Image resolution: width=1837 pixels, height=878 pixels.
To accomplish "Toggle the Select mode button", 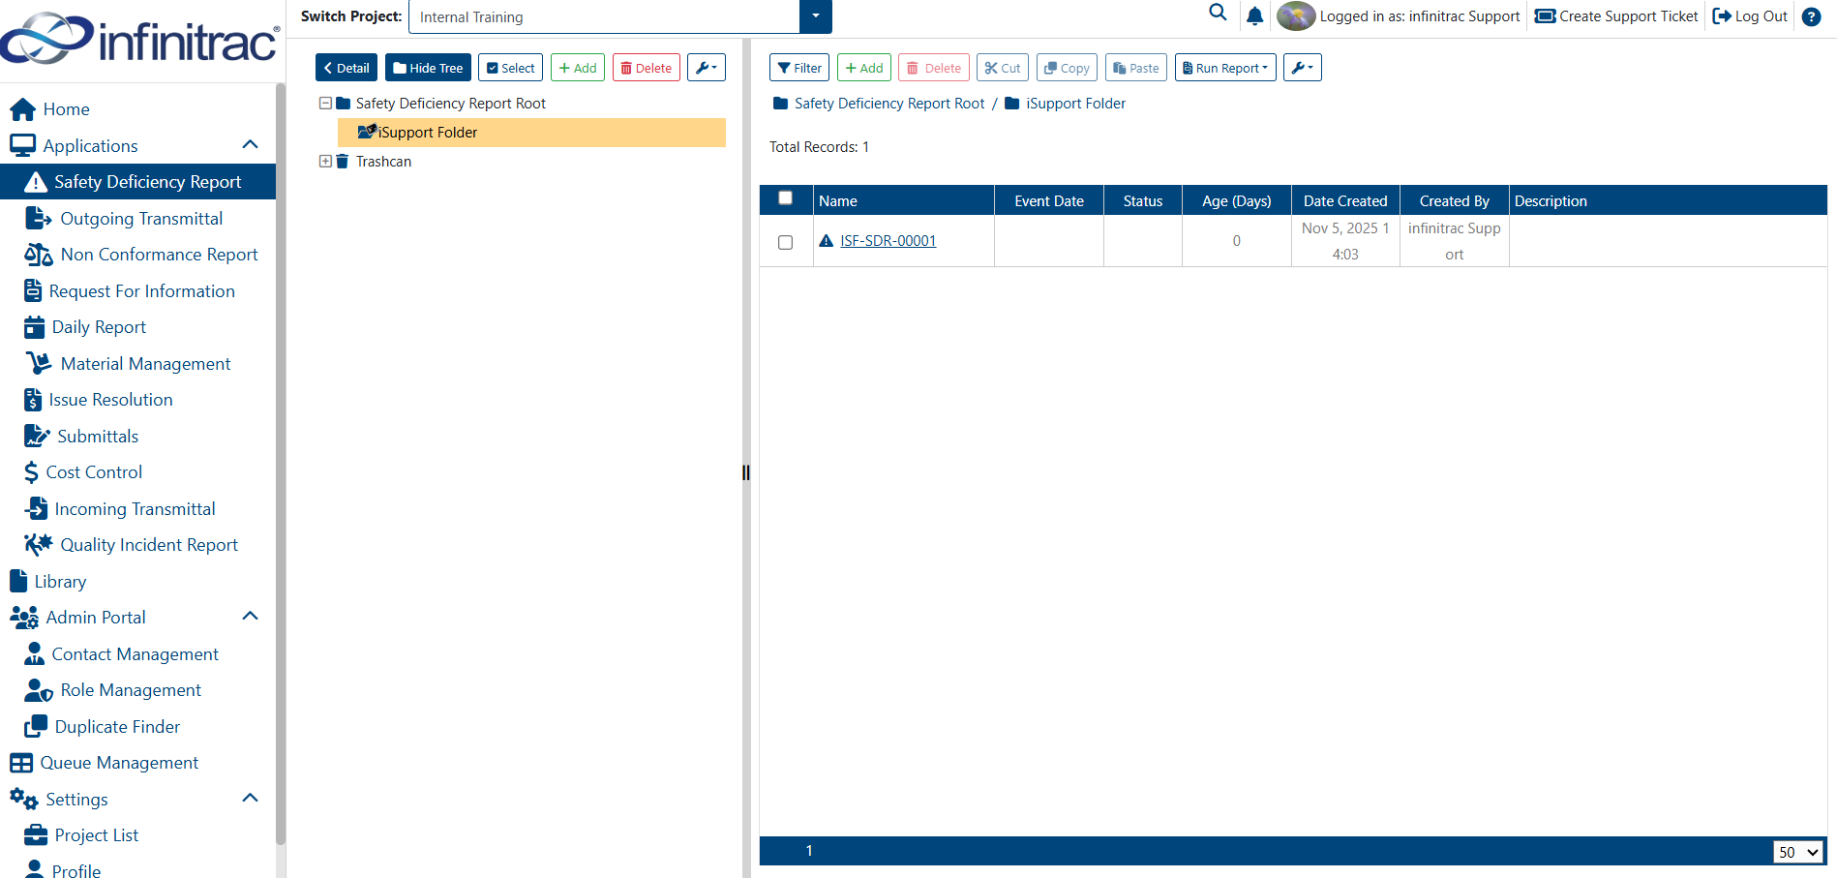I will (510, 68).
